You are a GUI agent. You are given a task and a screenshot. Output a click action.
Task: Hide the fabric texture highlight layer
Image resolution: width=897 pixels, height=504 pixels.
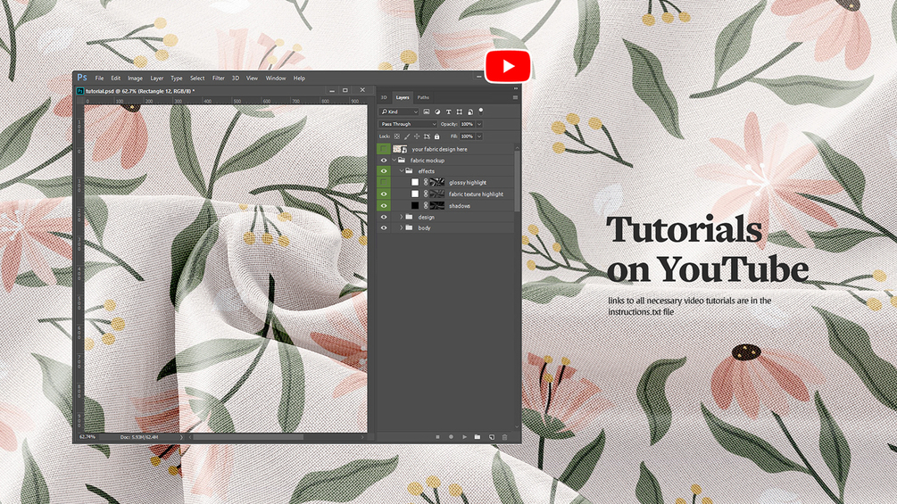(383, 194)
